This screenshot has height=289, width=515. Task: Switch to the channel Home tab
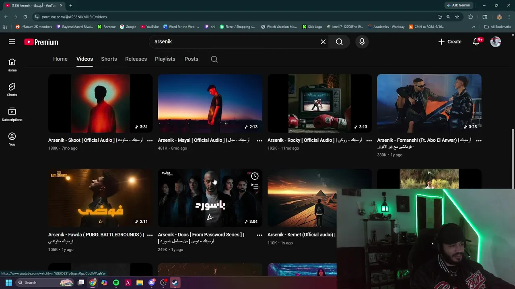coord(60,59)
